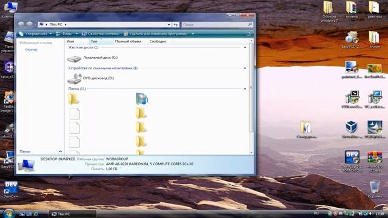Click the breadcrumb arrow after This PC
The height and width of the screenshot is (218, 388).
click(65, 24)
